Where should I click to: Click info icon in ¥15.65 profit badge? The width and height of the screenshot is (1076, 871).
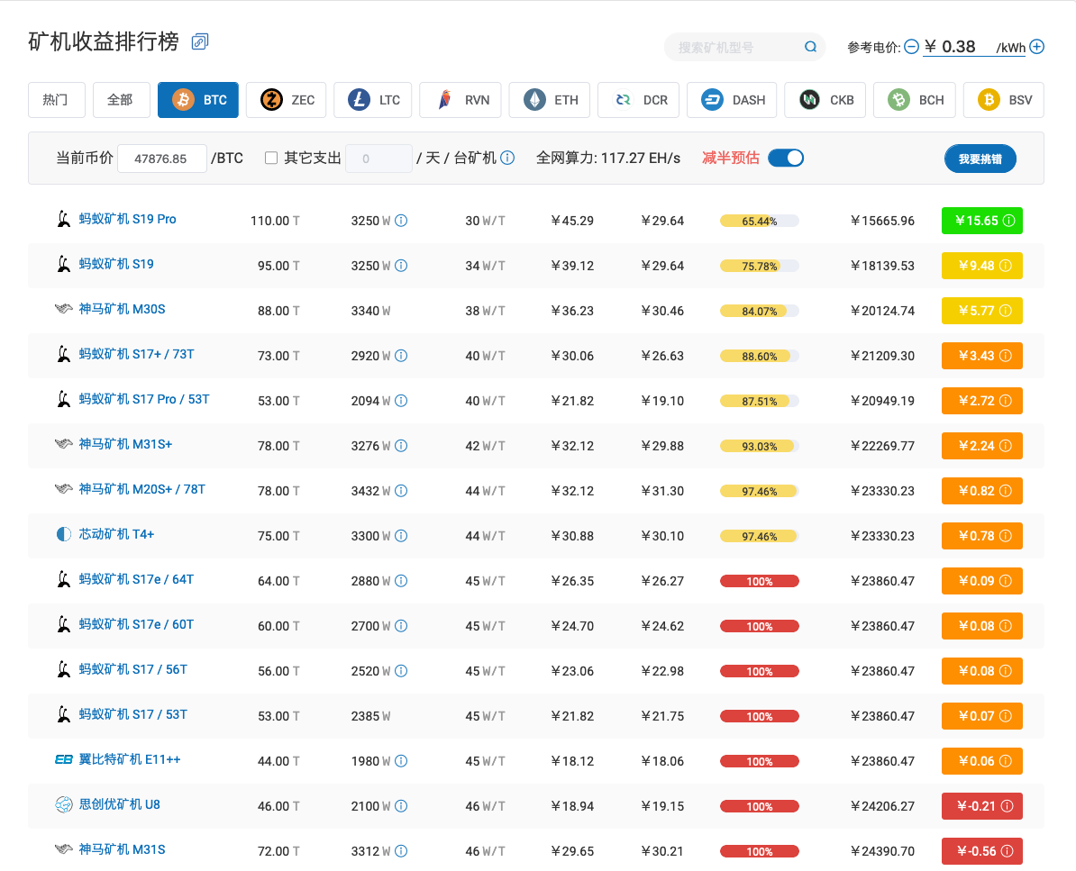coord(1008,220)
